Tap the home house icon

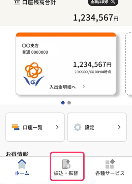(x=22, y=164)
